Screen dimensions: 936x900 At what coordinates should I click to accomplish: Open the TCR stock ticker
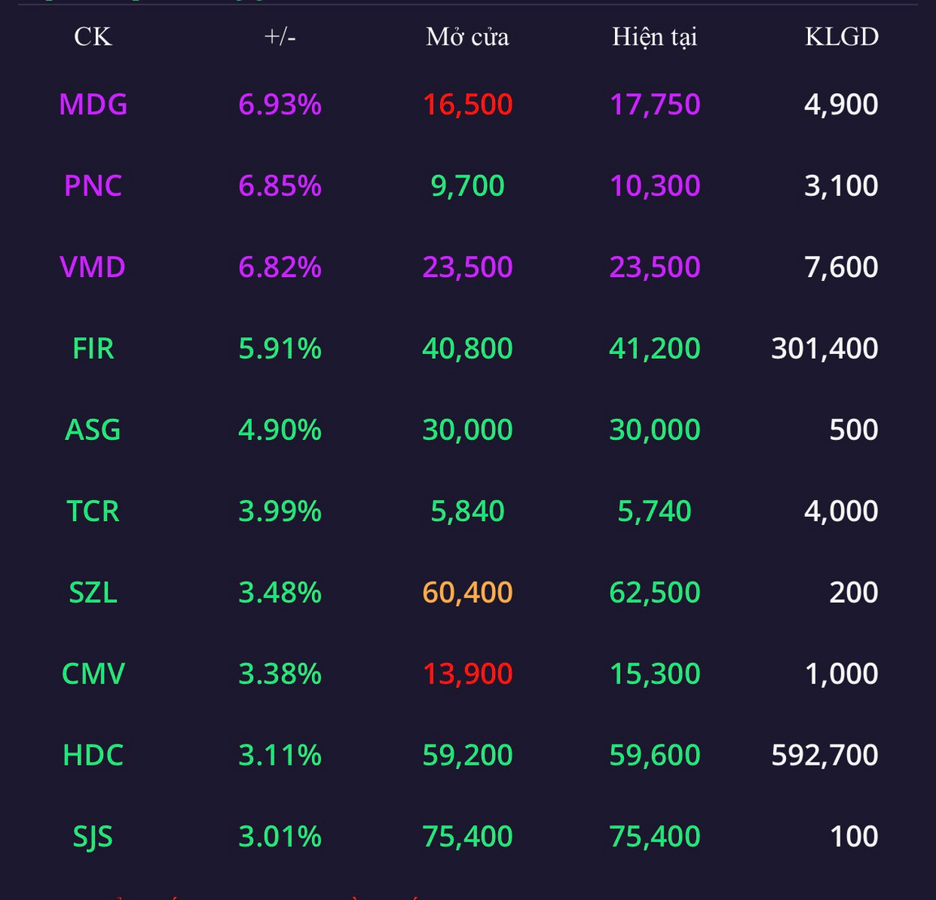tap(93, 511)
